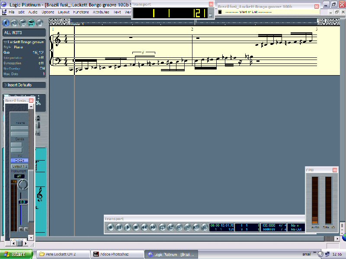The height and width of the screenshot is (259, 346).
Task: Toggle Cycle mode in Transport bar
Action: [x=162, y=227]
